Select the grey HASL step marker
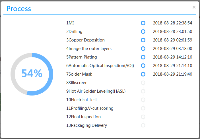Viewport: 200px width, 139px height. click(143, 91)
